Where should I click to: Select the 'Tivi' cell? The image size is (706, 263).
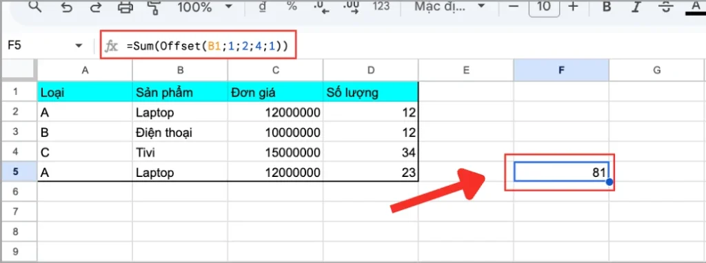[180, 152]
